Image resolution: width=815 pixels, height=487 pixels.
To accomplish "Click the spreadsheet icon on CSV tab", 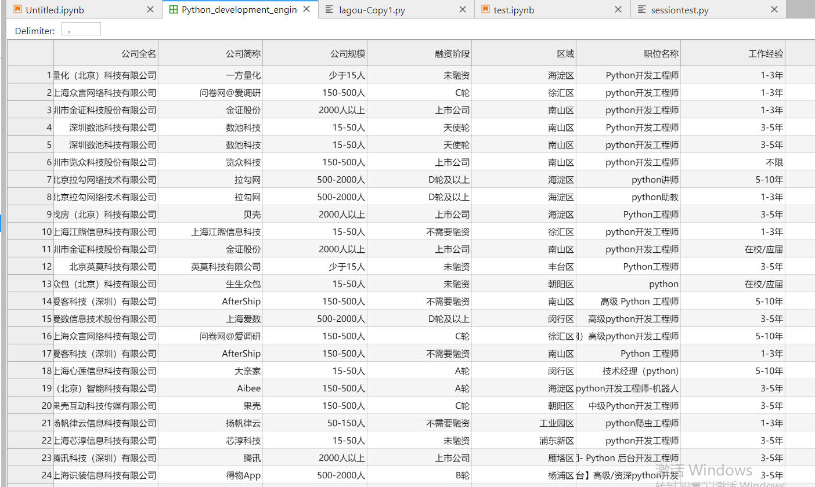I will point(173,10).
